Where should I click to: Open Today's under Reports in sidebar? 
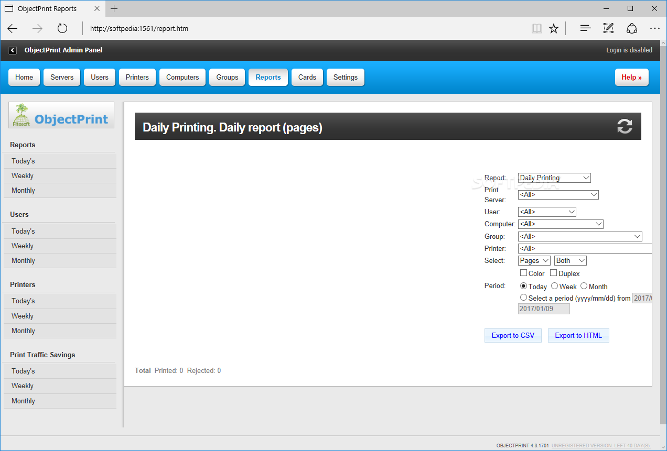[60, 161]
